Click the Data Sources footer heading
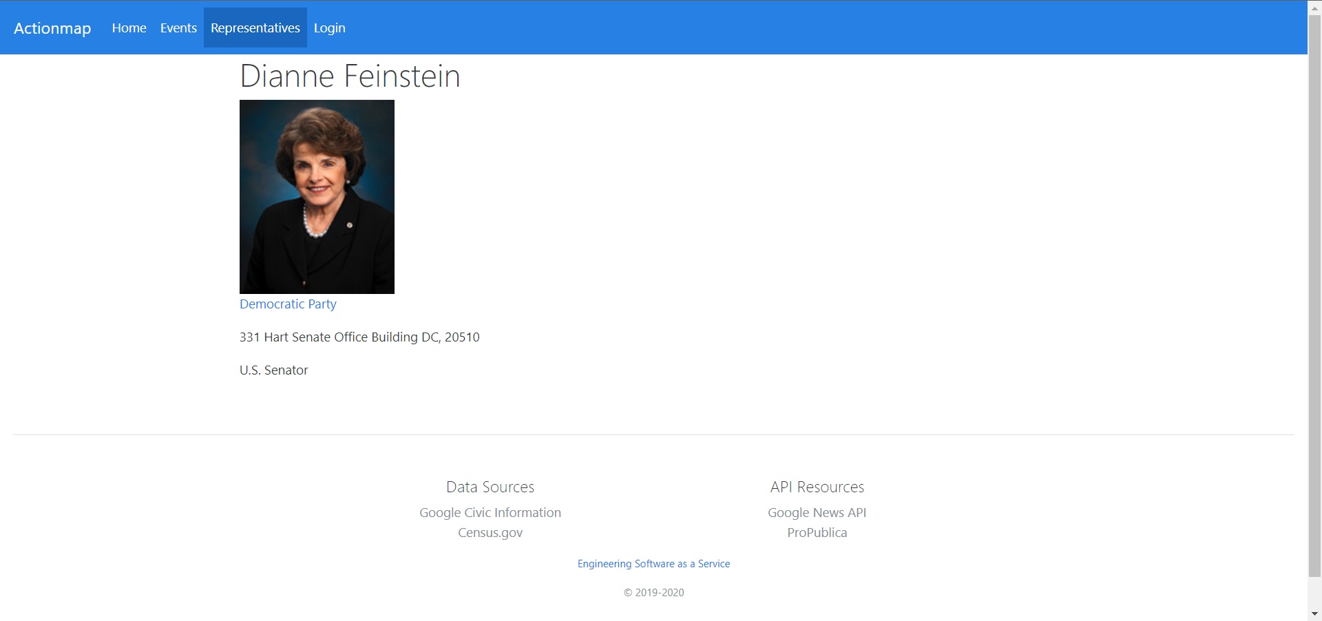The width and height of the screenshot is (1322, 621). pyautogui.click(x=490, y=487)
